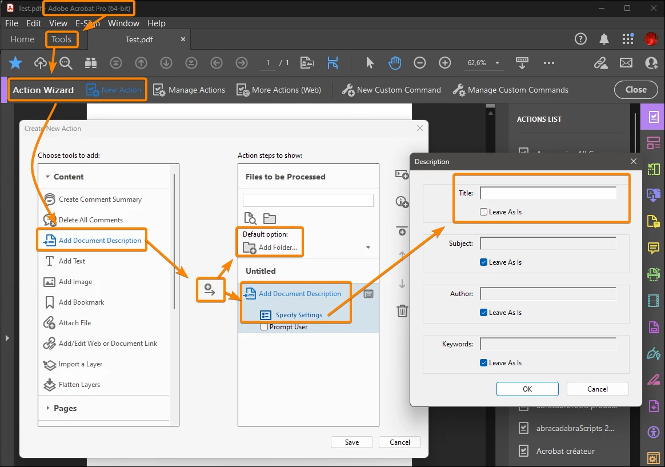665x467 pixels.
Task: Enable the Prompt User checkbox
Action: [x=264, y=327]
